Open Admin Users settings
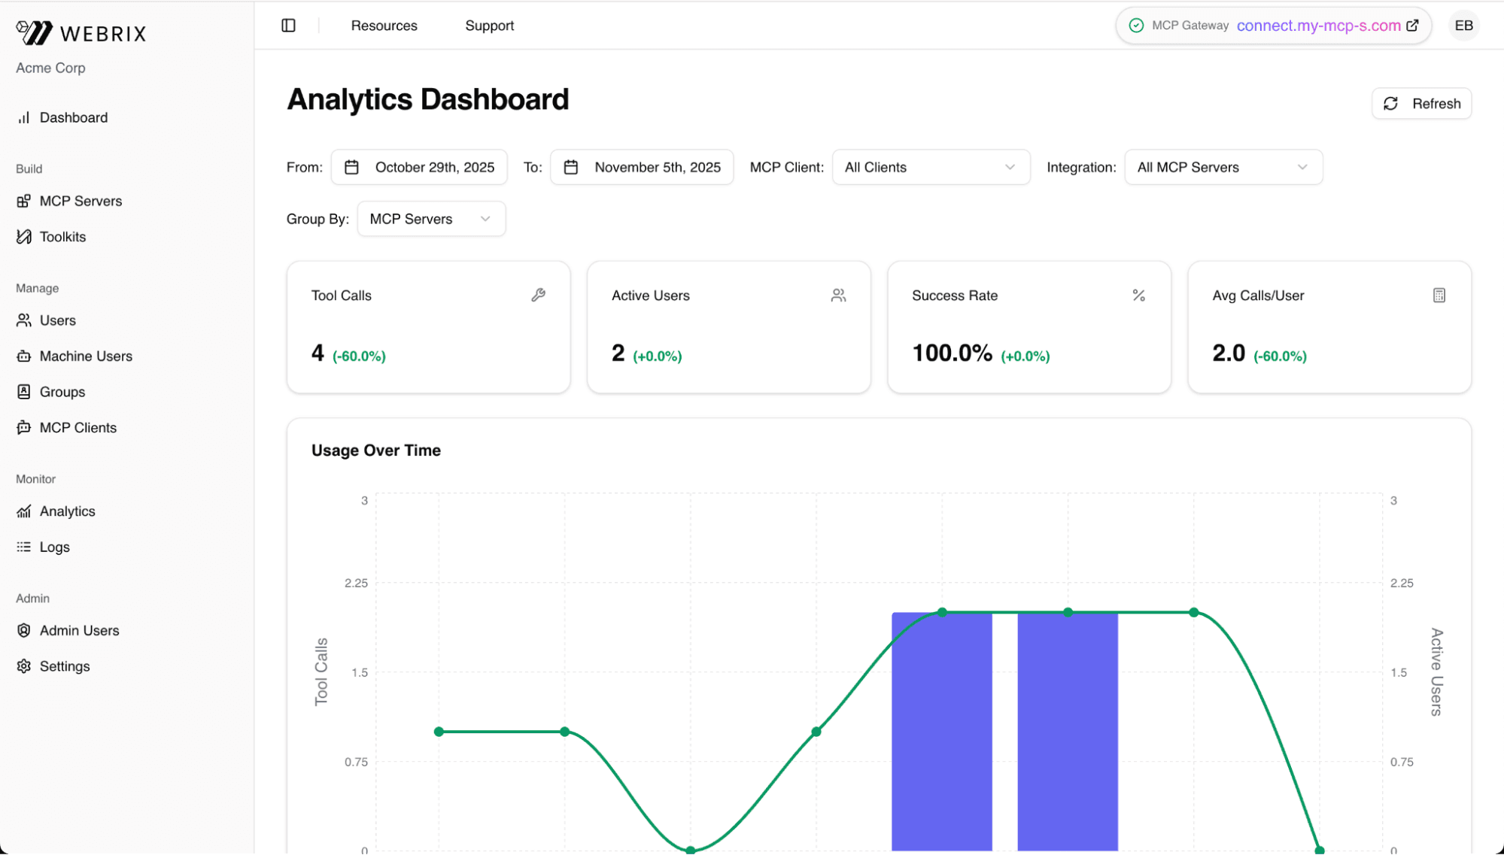Image resolution: width=1504 pixels, height=855 pixels. tap(79, 630)
